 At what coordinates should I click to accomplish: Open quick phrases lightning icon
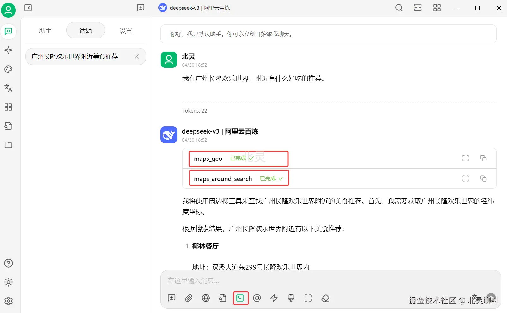click(x=274, y=298)
